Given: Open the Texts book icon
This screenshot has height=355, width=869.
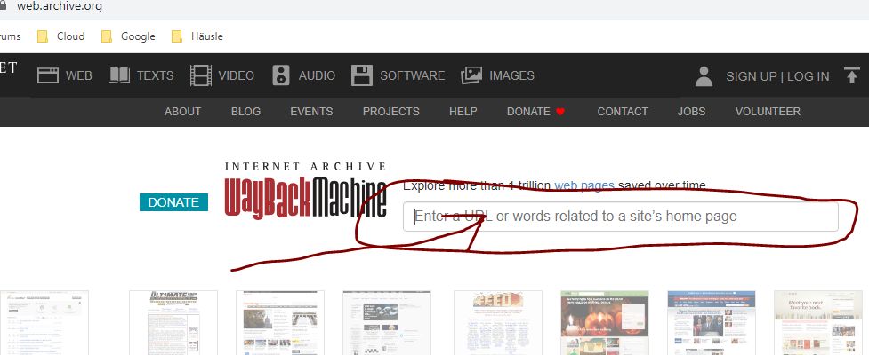Looking at the screenshot, I should 119,75.
